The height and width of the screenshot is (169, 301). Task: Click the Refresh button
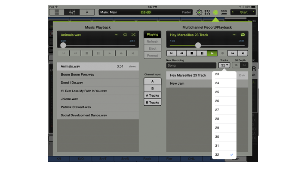click(x=152, y=42)
